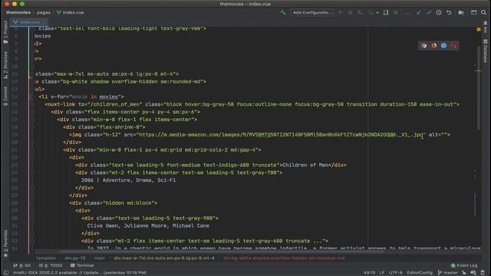Select div.max-w-7xl breadcrumb element
The image size is (491, 276).
(x=164, y=258)
